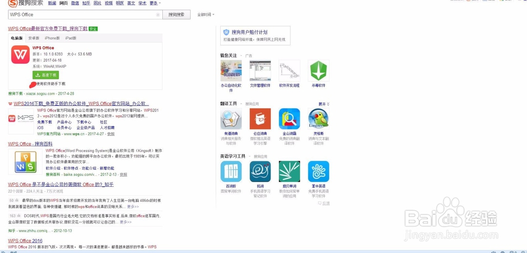Open the 扇贝单词 app icon

click(x=289, y=171)
